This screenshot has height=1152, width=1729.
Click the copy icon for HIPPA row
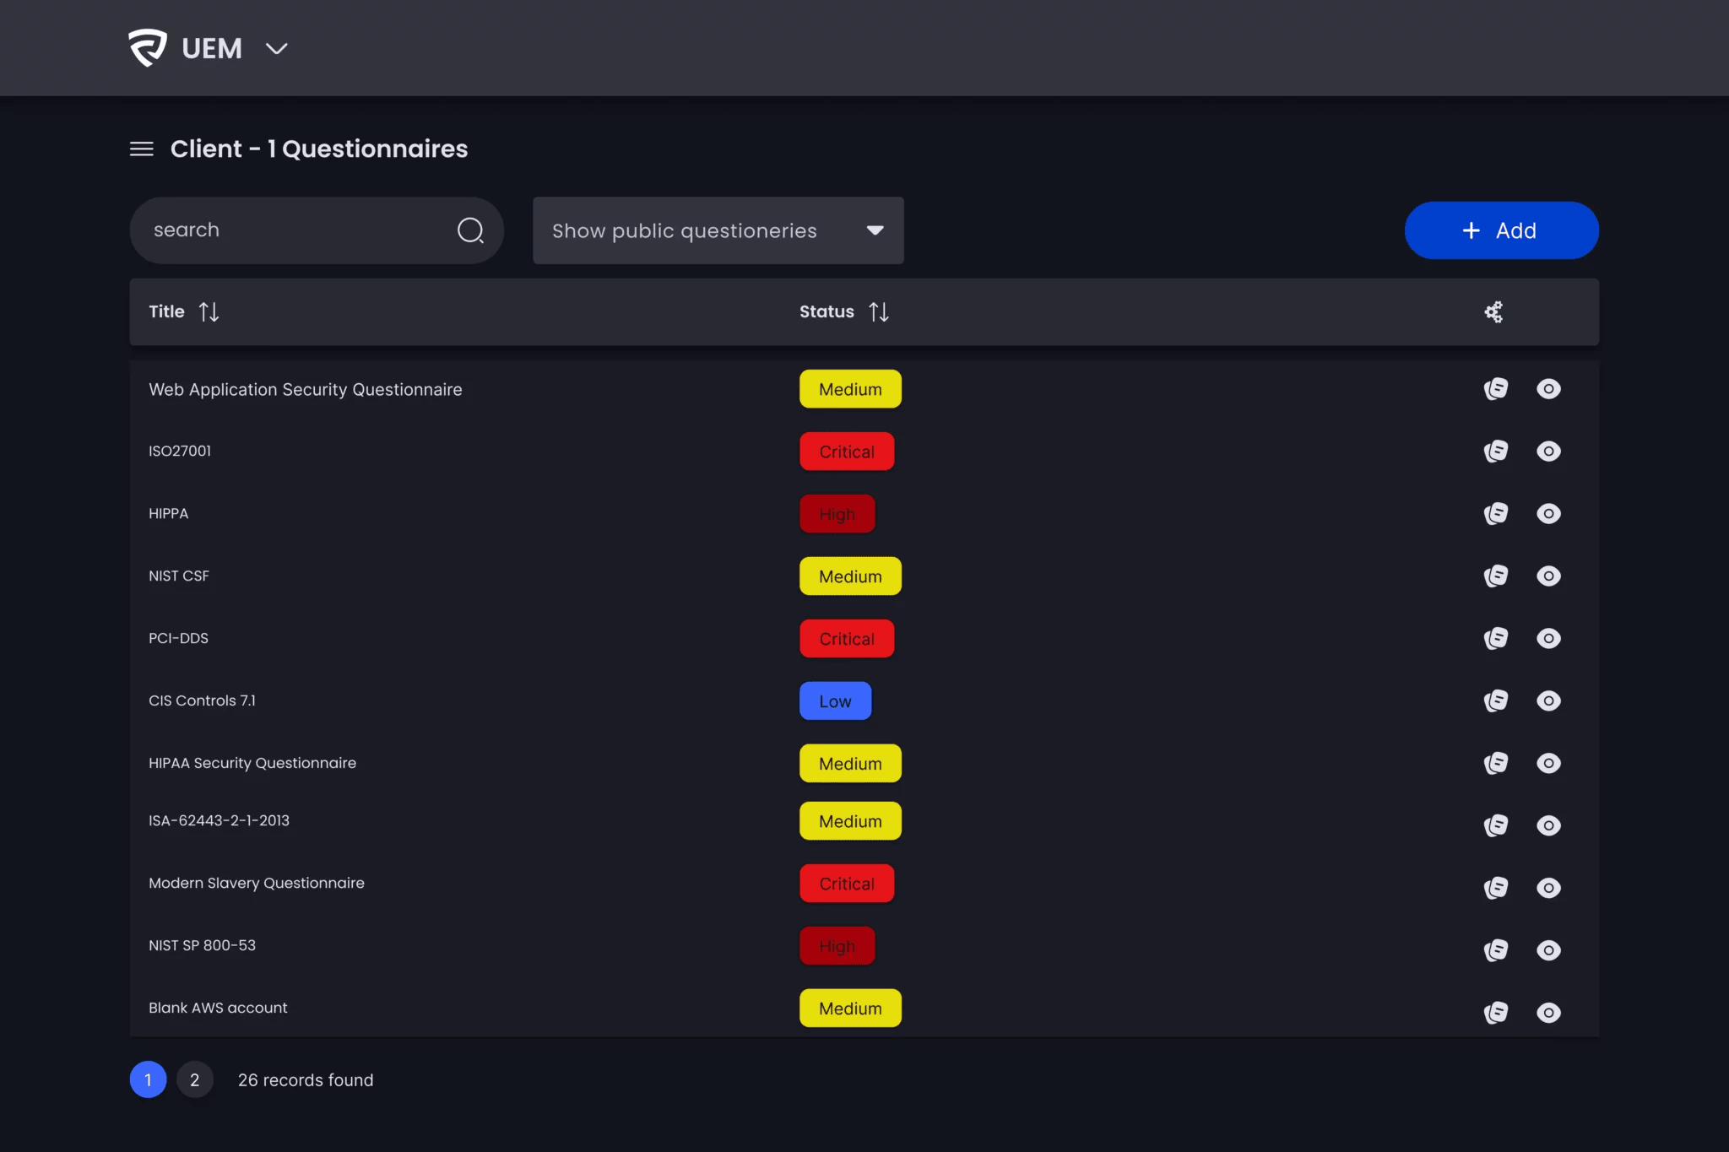click(1496, 514)
